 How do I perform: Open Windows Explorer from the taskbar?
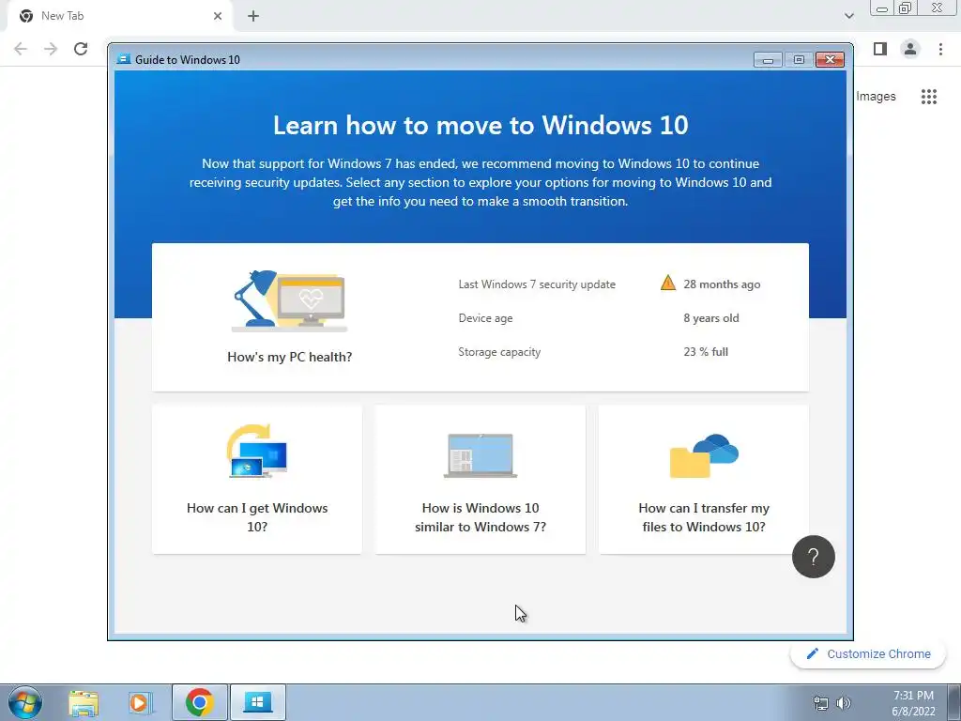(x=84, y=702)
